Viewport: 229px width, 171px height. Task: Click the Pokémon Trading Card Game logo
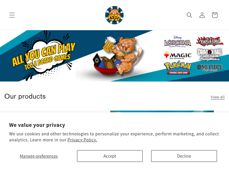178,68
